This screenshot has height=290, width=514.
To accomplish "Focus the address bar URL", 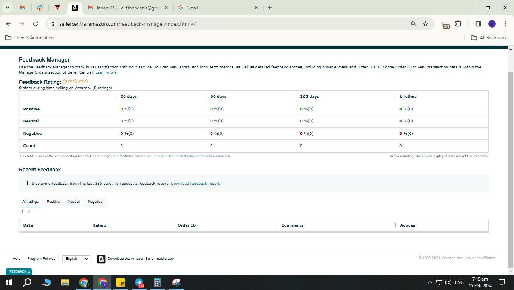I will 127,24.
